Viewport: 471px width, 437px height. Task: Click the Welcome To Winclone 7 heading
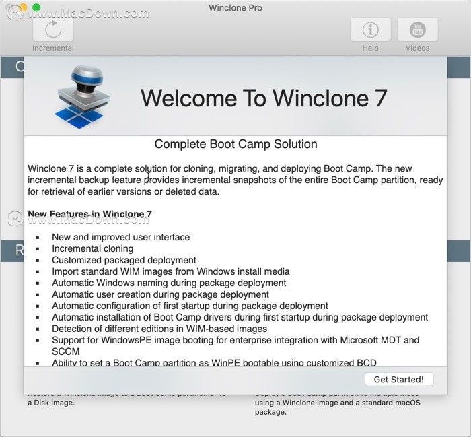264,98
